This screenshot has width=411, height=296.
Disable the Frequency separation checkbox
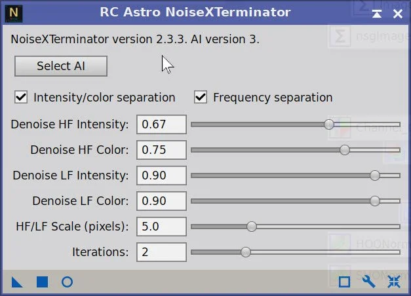tap(201, 98)
